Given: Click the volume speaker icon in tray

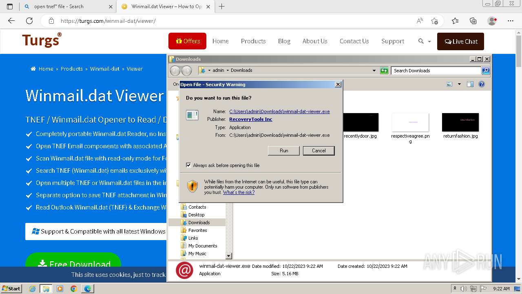Looking at the screenshot, I should pos(464,289).
